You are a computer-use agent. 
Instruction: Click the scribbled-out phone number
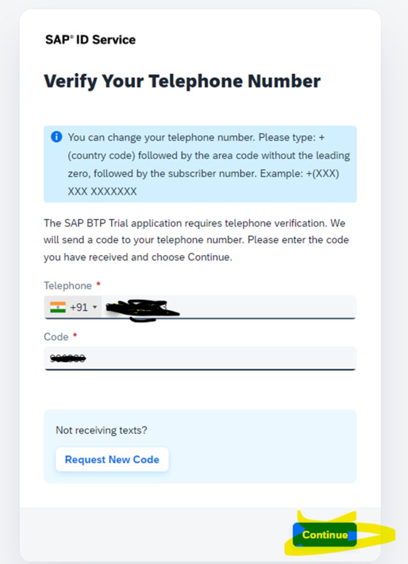[143, 310]
